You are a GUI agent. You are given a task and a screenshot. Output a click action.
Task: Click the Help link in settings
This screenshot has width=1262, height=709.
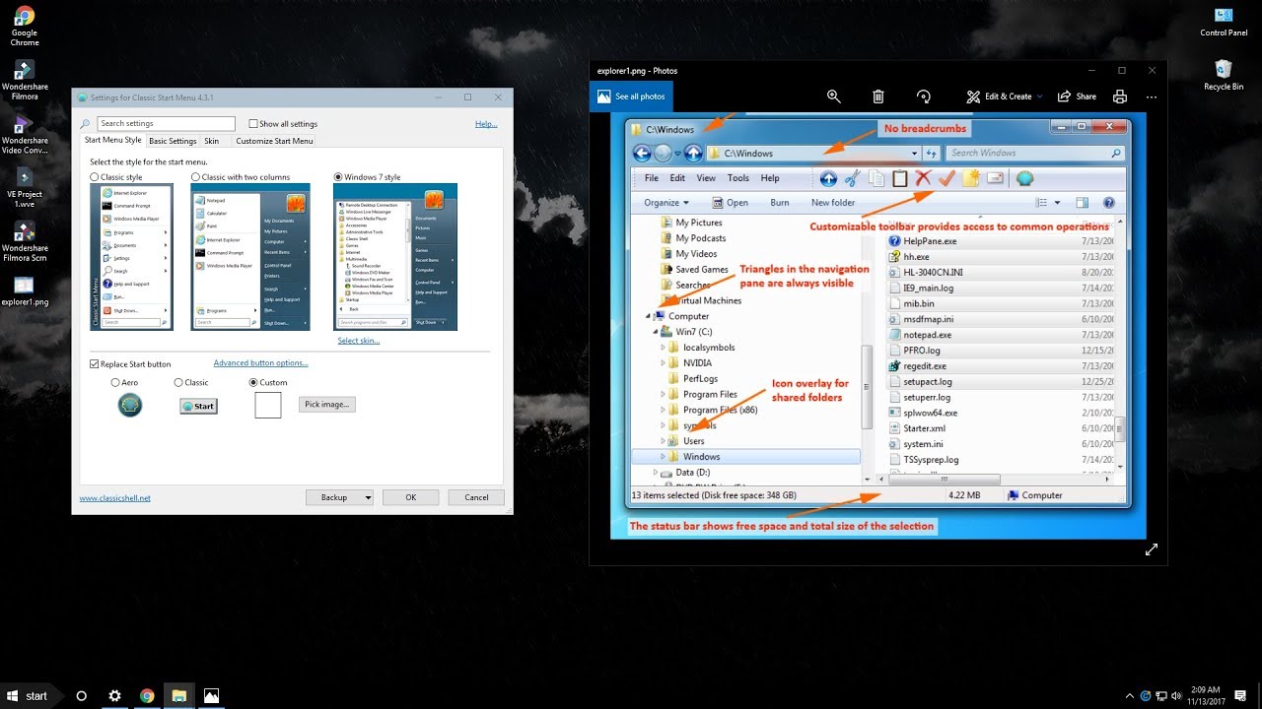[x=486, y=124]
